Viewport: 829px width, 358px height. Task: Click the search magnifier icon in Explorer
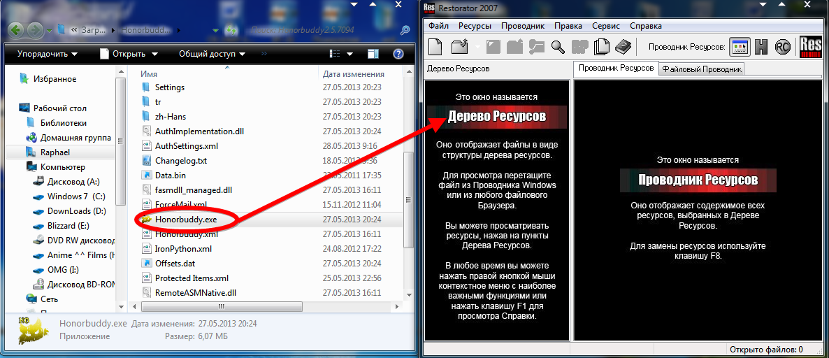405,31
